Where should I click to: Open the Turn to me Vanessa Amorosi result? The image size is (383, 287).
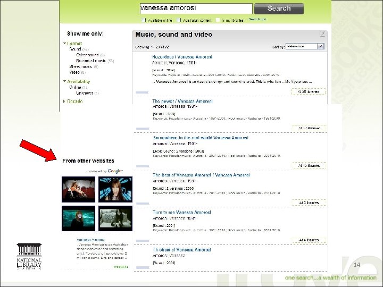(182, 212)
